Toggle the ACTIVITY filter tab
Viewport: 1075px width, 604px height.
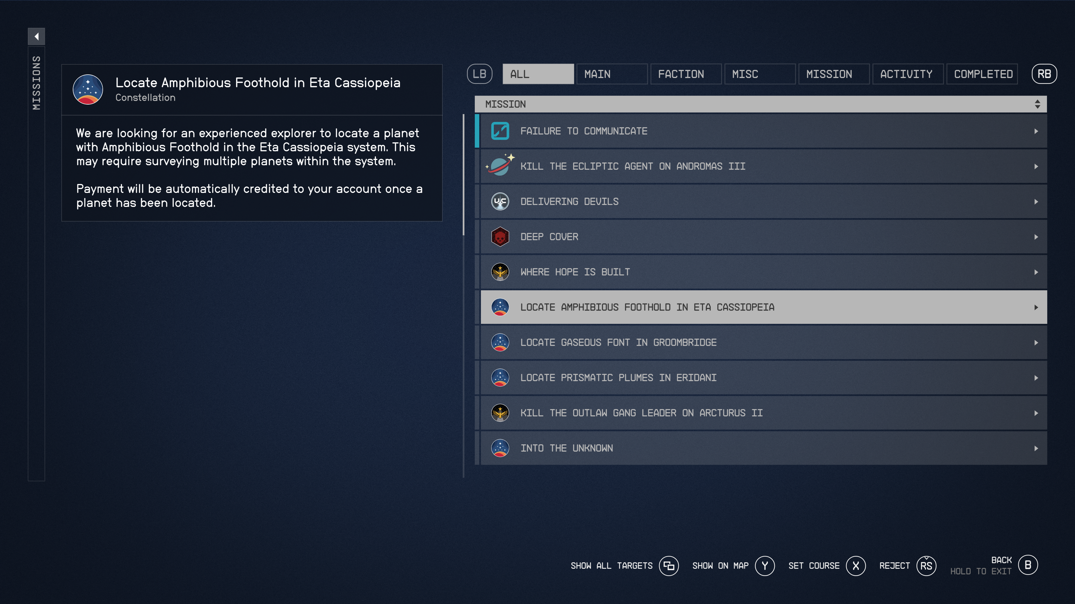(907, 74)
